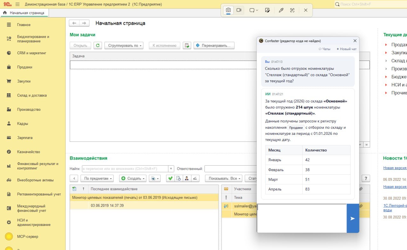Open the Показывать: Все dropdown
The width and height of the screenshot is (407, 250).
(223, 178)
